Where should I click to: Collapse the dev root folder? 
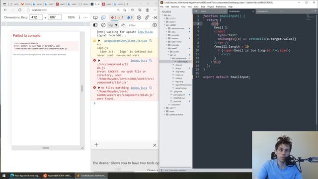pos(162,15)
